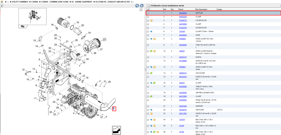The image size is (281, 135).
Task: Select the 'SUPPORT' description text
Action: click(199, 106)
